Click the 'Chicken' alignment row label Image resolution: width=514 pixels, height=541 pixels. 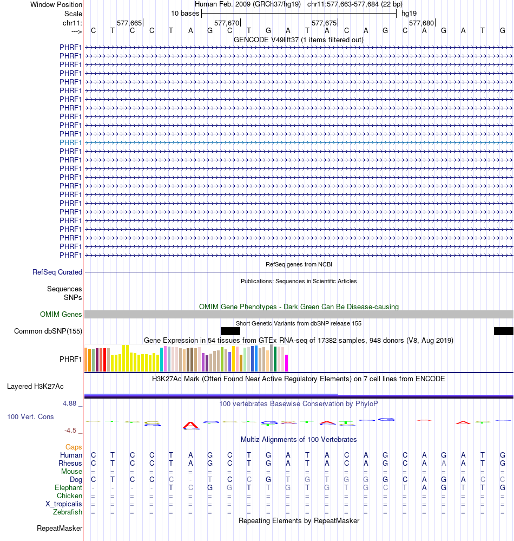pyautogui.click(x=69, y=496)
